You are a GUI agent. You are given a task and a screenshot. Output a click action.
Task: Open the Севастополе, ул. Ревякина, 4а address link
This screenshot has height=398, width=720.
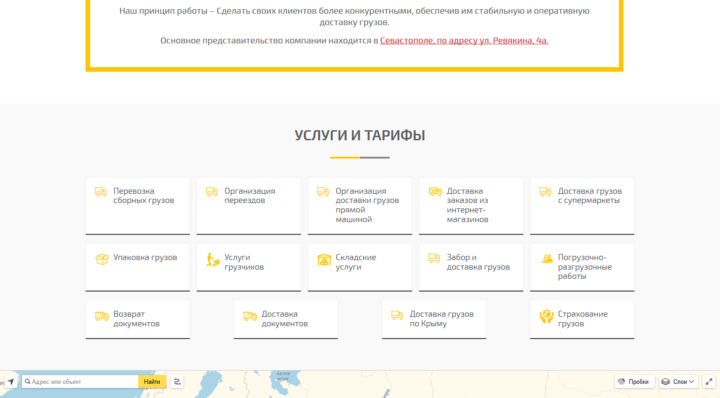pyautogui.click(x=464, y=41)
